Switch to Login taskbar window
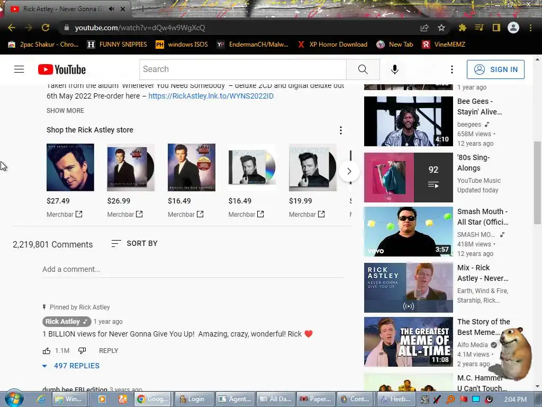This screenshot has height=407, width=542. [x=194, y=399]
